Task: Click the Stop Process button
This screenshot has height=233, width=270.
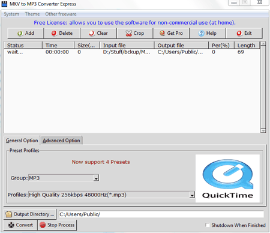Action: coord(57,225)
